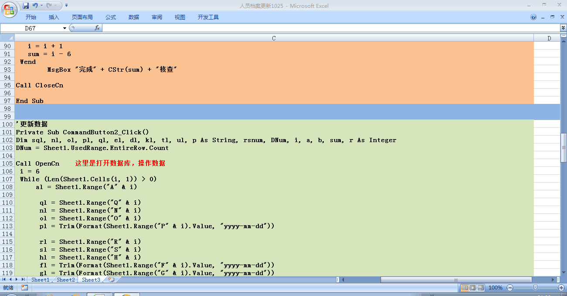Save the workbook with the floppy icon

point(26,6)
